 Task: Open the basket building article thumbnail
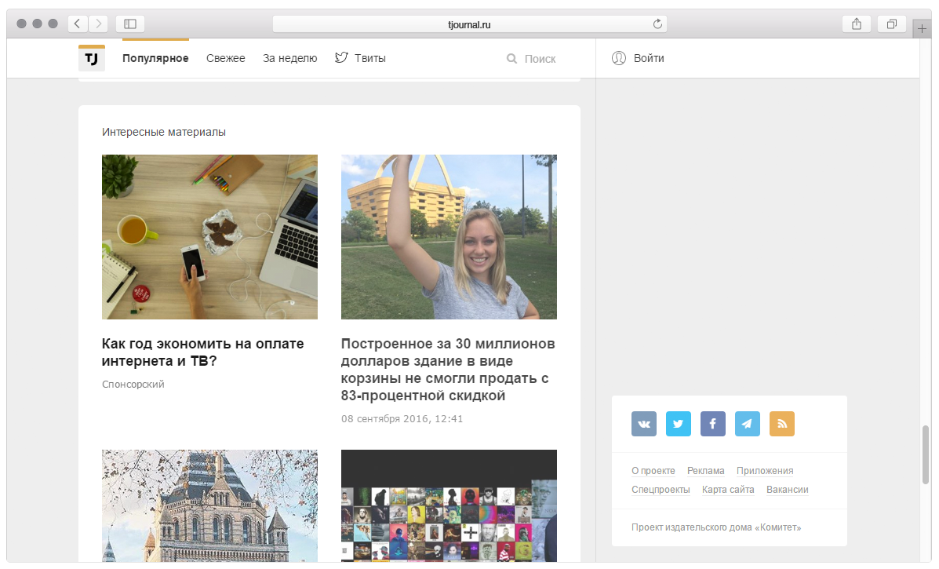coord(449,237)
